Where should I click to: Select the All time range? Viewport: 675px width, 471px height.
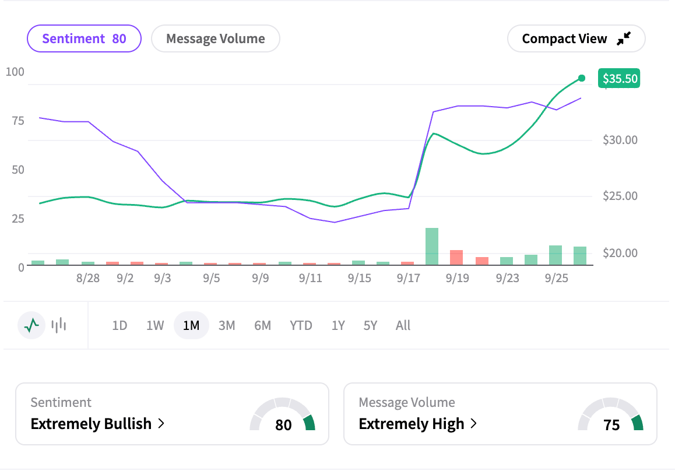coord(403,325)
